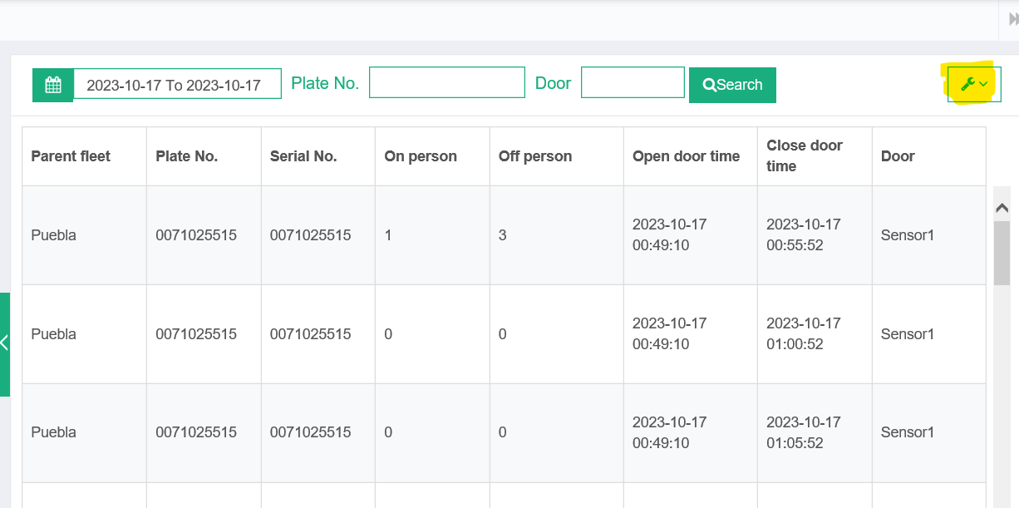Select the Door column header in table
Screen dimensions: 1019x508
point(898,156)
